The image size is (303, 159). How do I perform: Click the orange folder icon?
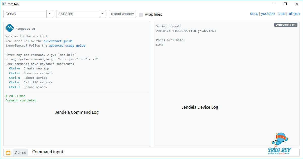pos(8,153)
